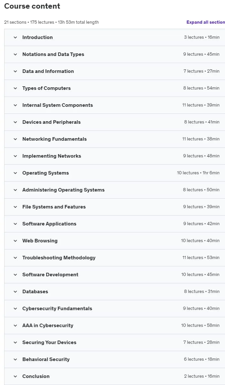Image resolution: width=225 pixels, height=385 pixels.
Task: Expand File Systems and Features chevron
Action: tap(15, 207)
